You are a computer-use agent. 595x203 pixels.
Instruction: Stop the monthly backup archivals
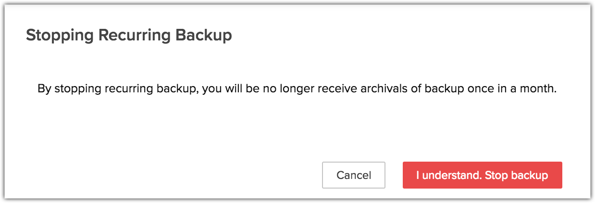tap(482, 175)
